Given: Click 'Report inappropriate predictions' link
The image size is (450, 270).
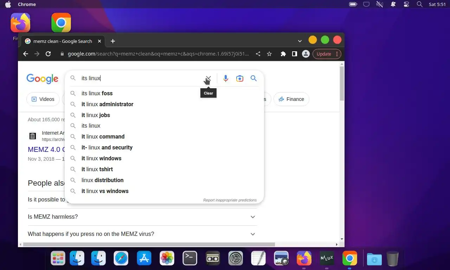Looking at the screenshot, I should pos(230,200).
